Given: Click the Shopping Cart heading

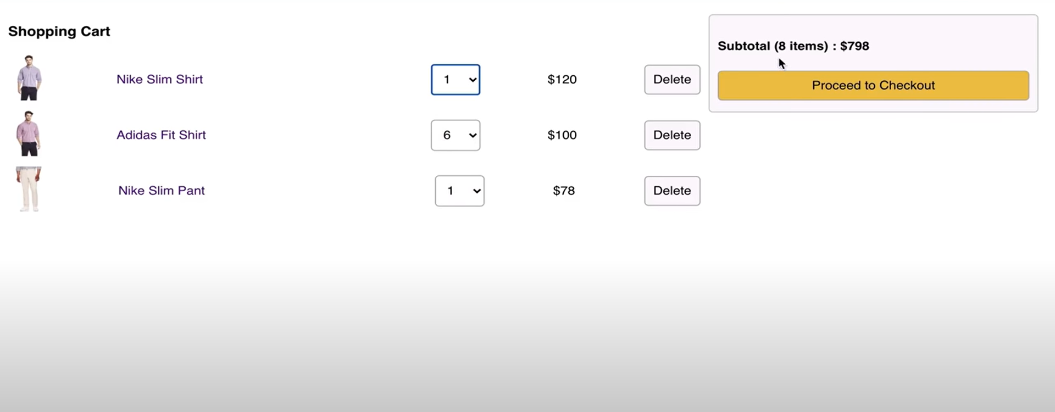Looking at the screenshot, I should click(59, 31).
